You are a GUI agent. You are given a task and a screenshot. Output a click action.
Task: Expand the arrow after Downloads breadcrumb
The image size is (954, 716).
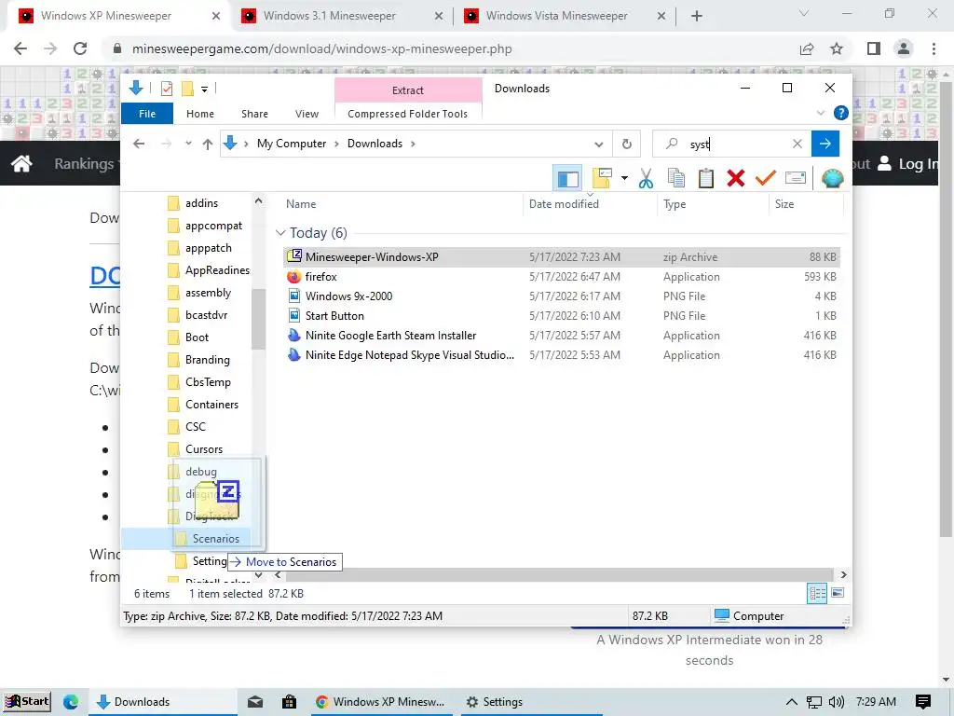point(413,144)
